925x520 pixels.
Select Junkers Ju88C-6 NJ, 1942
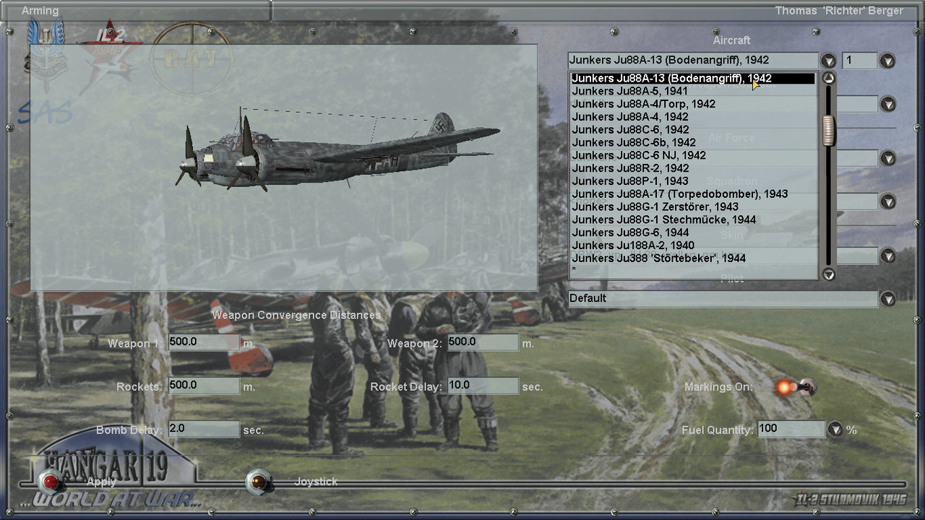tap(692, 155)
